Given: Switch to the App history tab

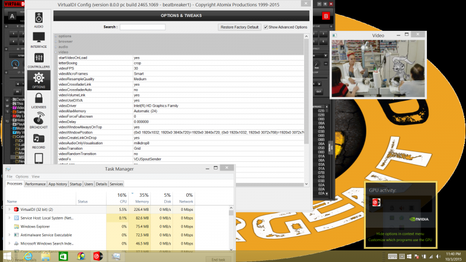Looking at the screenshot, I should (x=58, y=184).
